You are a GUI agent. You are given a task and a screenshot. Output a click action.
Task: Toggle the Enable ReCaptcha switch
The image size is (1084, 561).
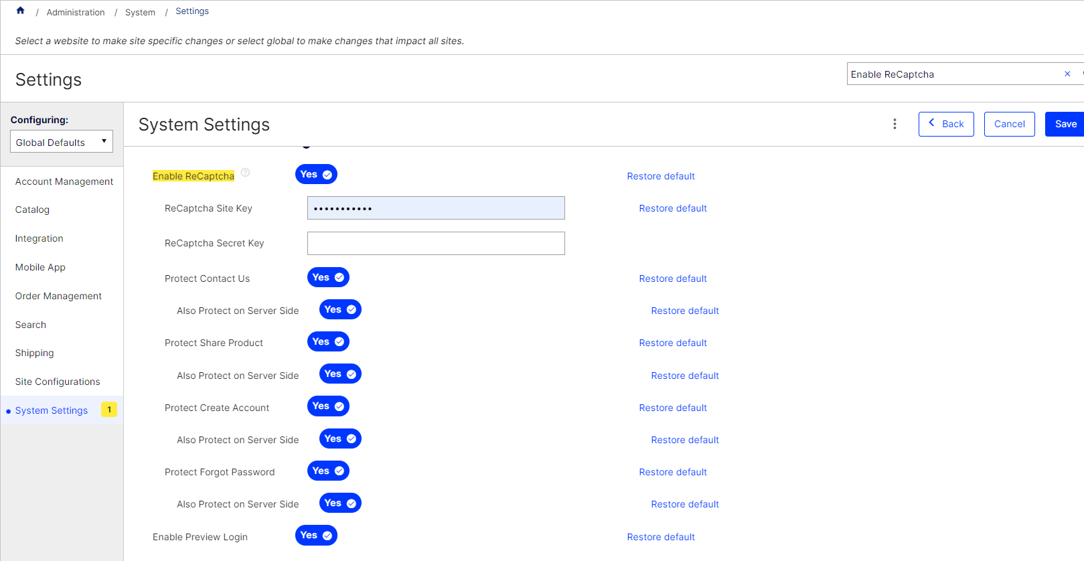(x=316, y=174)
